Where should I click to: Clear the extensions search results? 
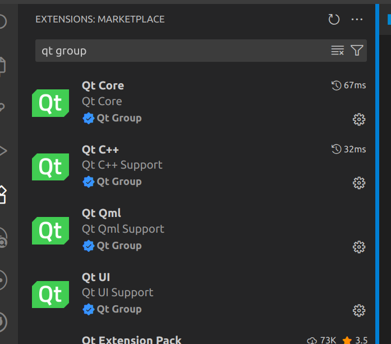pos(337,51)
